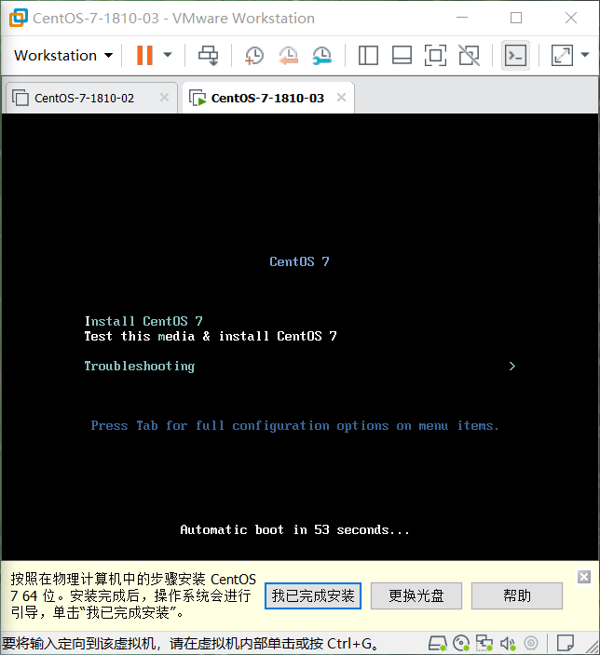Open the snapshot manager
The image size is (600, 655).
[321, 55]
